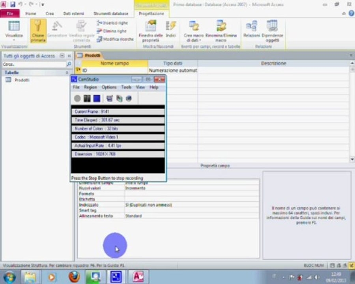
Task: Open the Windows Start button
Action: pos(9,277)
